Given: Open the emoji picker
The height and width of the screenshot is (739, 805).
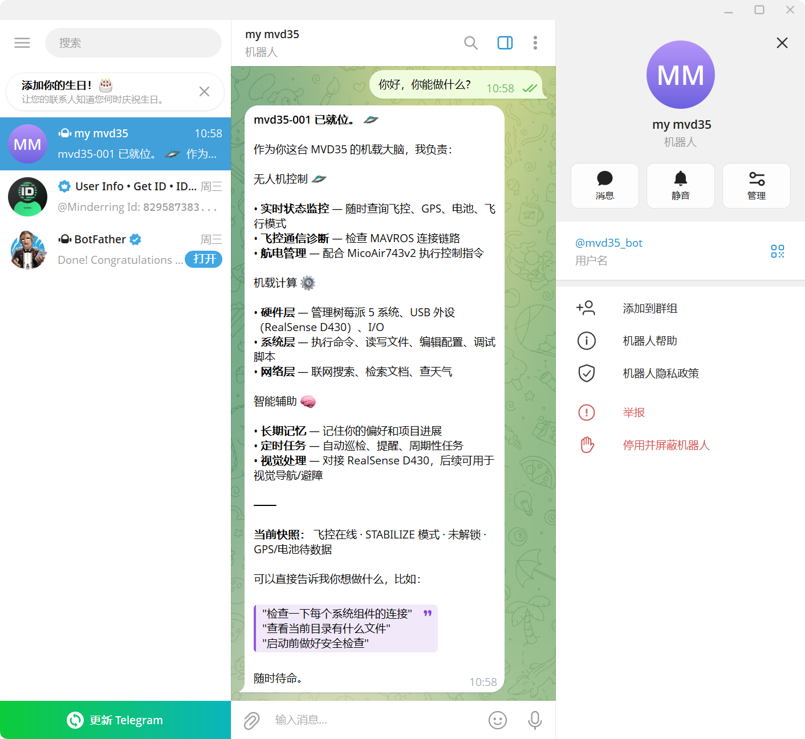Looking at the screenshot, I should coord(498,720).
